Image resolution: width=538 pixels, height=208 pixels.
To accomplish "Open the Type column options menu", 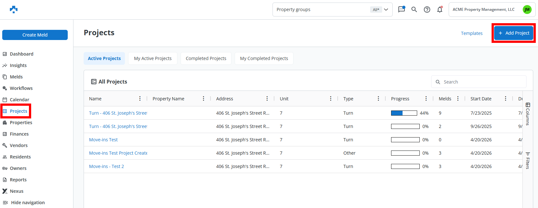I will pos(378,99).
